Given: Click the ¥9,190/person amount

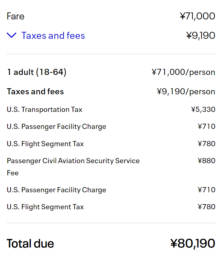Looking at the screenshot, I should [x=186, y=92].
